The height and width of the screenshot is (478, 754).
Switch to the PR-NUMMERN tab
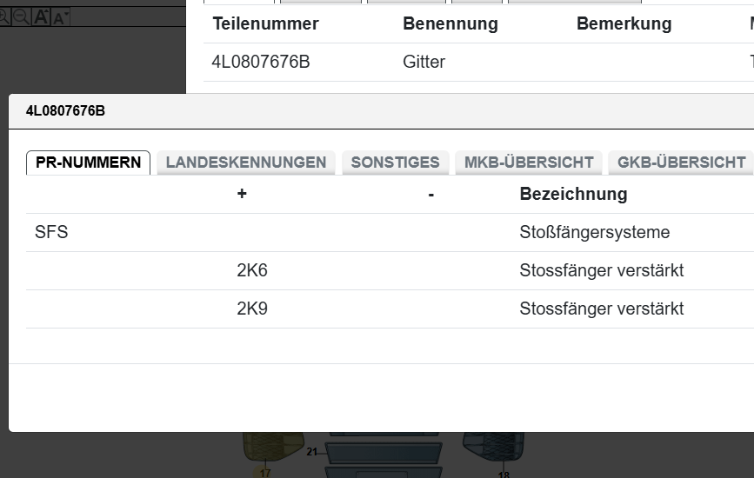[88, 163]
